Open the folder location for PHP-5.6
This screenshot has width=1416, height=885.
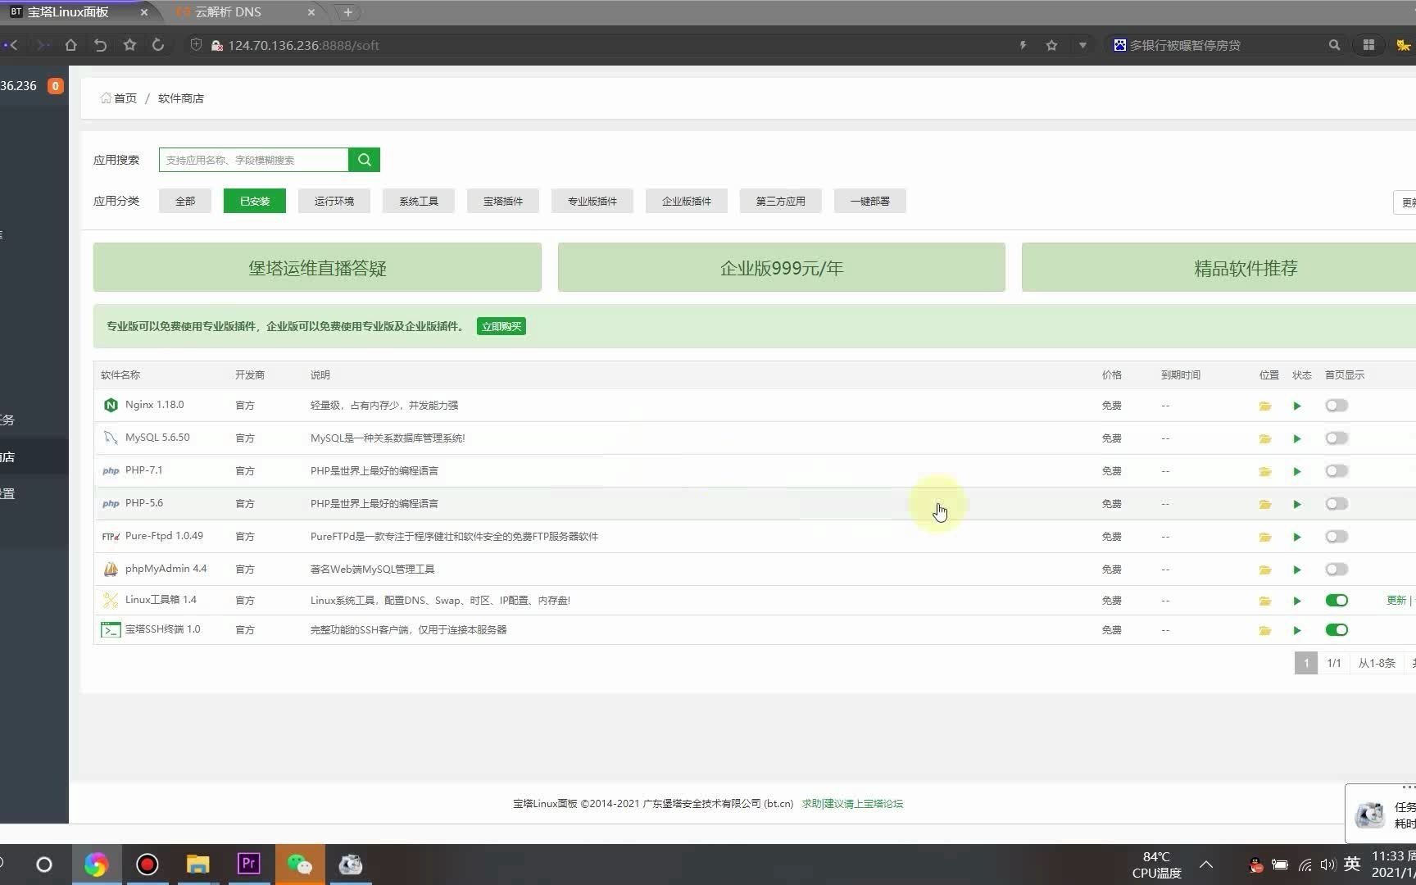click(1265, 504)
